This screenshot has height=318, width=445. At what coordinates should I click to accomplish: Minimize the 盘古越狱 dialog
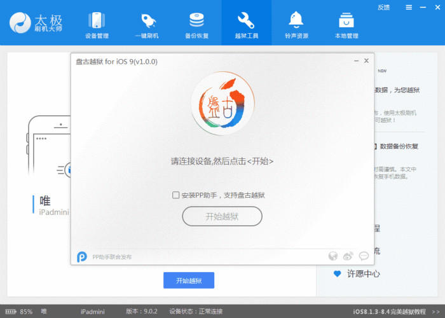point(357,61)
